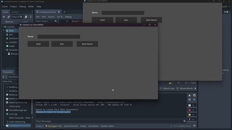Click Filter Scripts search magnifier
232x130 pixels.
pos(55,21)
